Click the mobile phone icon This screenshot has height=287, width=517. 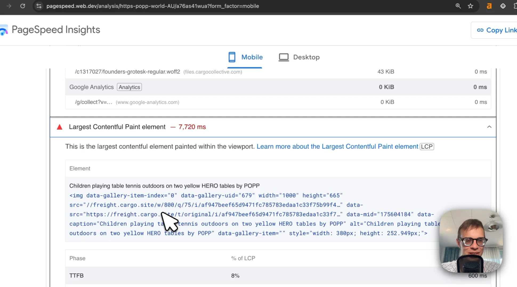coord(232,57)
